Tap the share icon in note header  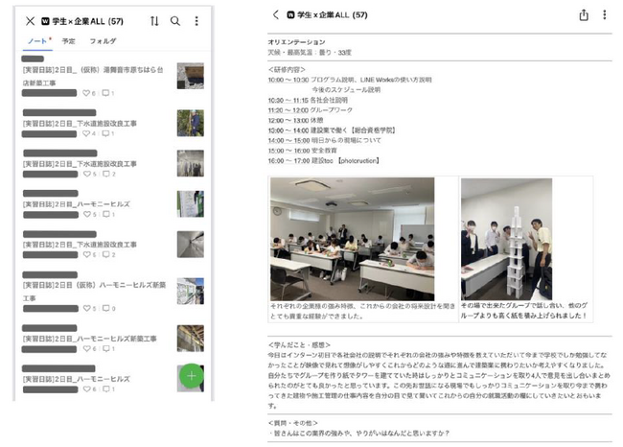[584, 15]
